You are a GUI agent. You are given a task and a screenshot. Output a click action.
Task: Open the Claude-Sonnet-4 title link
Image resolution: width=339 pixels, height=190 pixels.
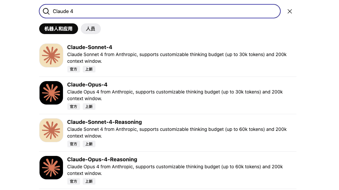tap(89, 47)
